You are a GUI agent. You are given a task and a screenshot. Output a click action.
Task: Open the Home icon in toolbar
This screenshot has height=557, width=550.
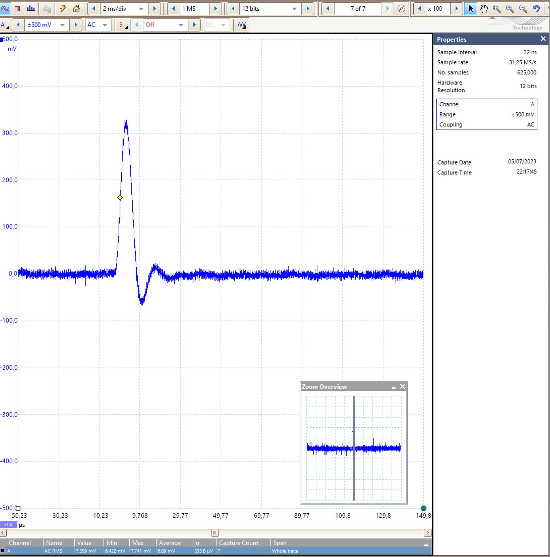tap(76, 9)
